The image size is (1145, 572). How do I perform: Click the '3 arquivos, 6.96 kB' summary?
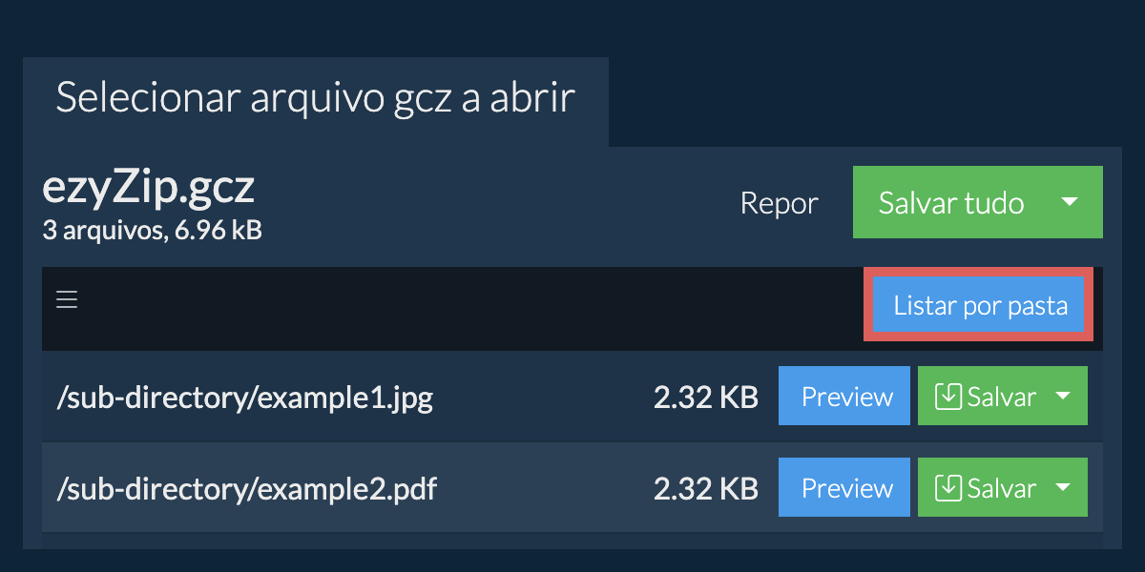click(152, 230)
